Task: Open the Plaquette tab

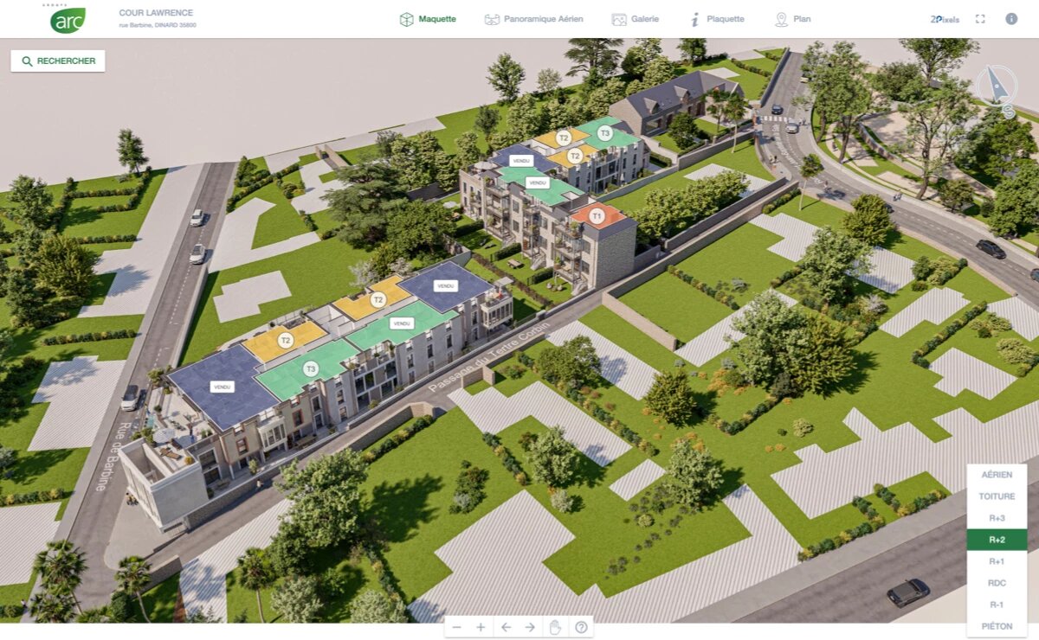Action: tap(717, 19)
